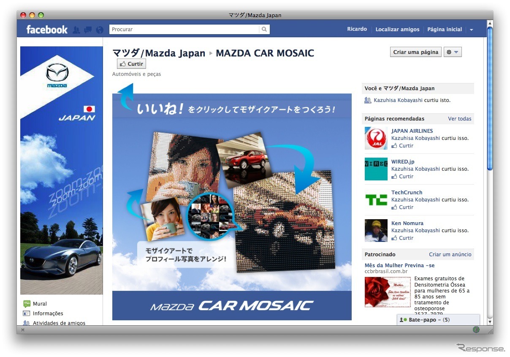Expand account dropdown arrow in header
This screenshot has height=357, width=510.
[471, 30]
